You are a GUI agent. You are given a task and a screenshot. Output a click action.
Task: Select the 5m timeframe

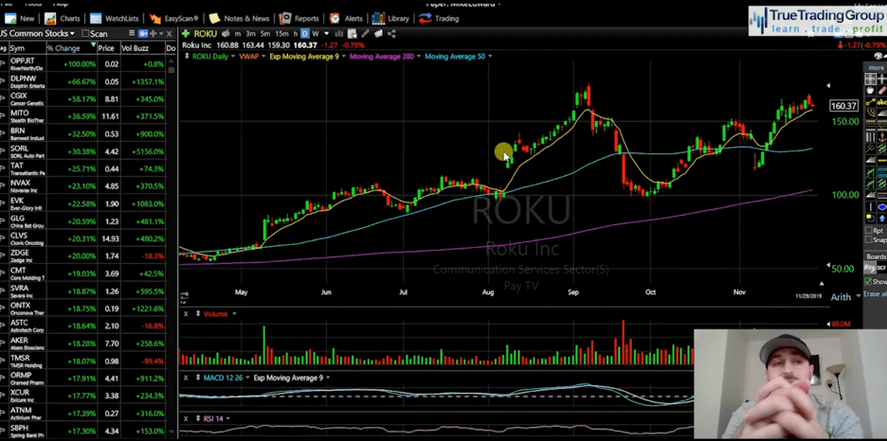[x=265, y=34]
